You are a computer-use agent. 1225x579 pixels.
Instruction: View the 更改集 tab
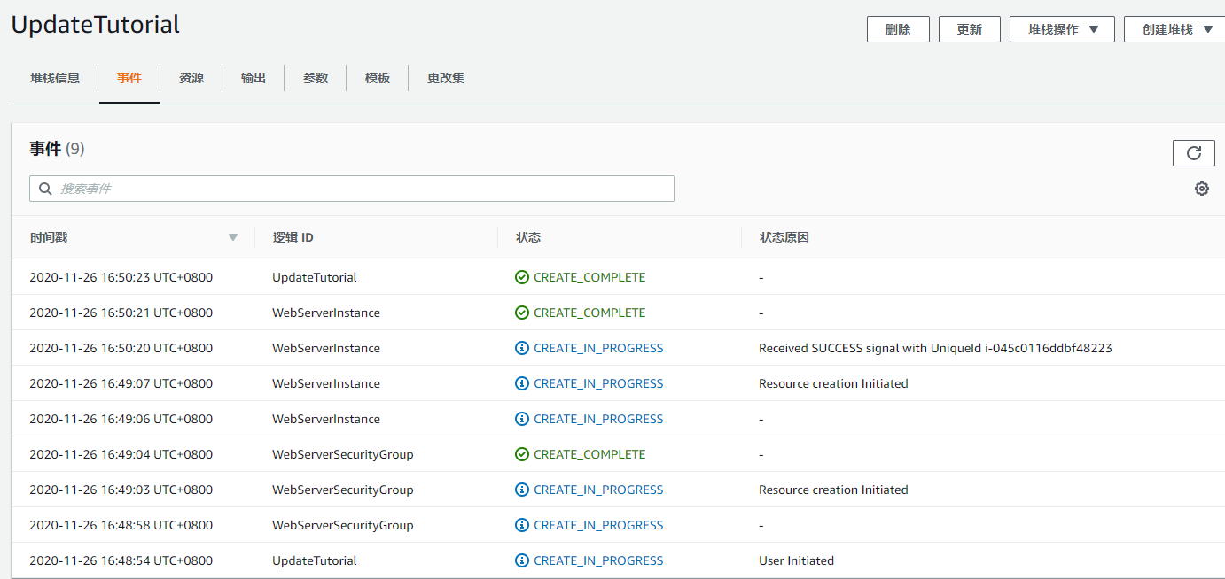coord(446,78)
